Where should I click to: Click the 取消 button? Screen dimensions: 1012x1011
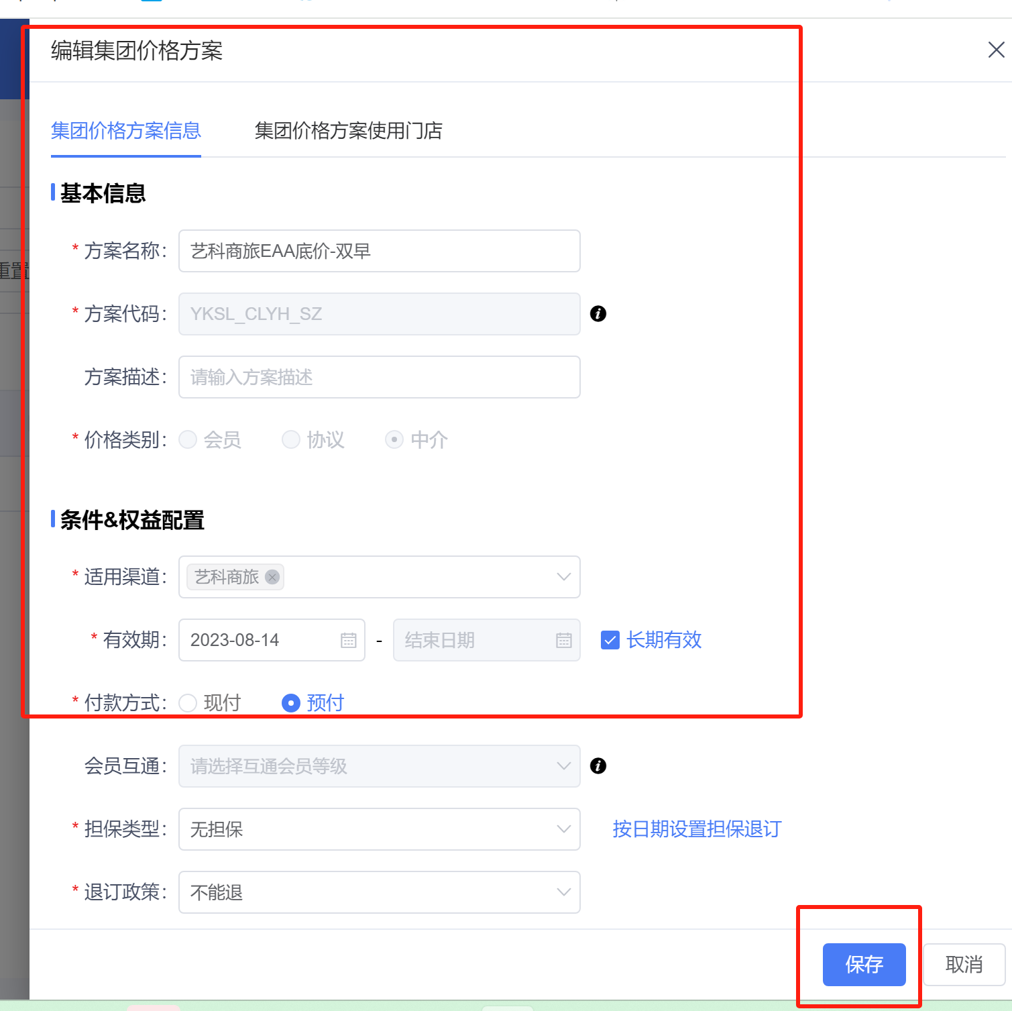pos(964,964)
